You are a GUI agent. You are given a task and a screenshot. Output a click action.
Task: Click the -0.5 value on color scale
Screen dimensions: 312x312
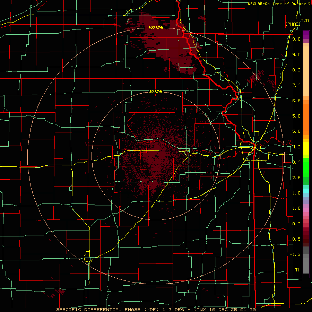pos(295,239)
